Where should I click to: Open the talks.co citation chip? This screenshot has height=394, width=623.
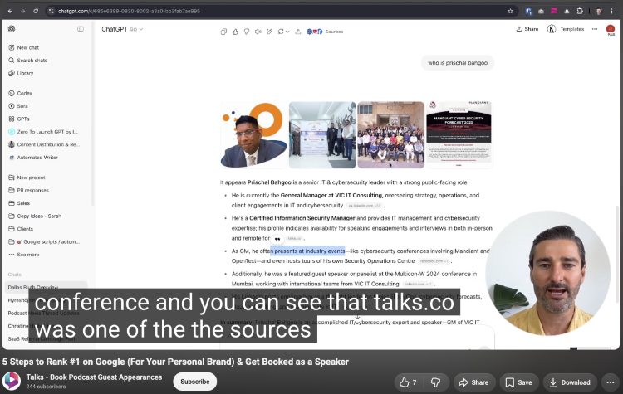pos(294,238)
